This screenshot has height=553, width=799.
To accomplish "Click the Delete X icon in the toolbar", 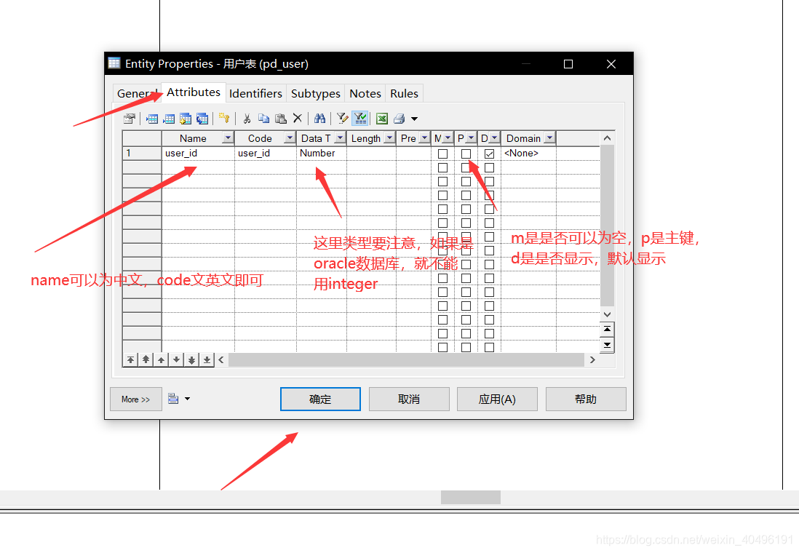I will (x=298, y=119).
